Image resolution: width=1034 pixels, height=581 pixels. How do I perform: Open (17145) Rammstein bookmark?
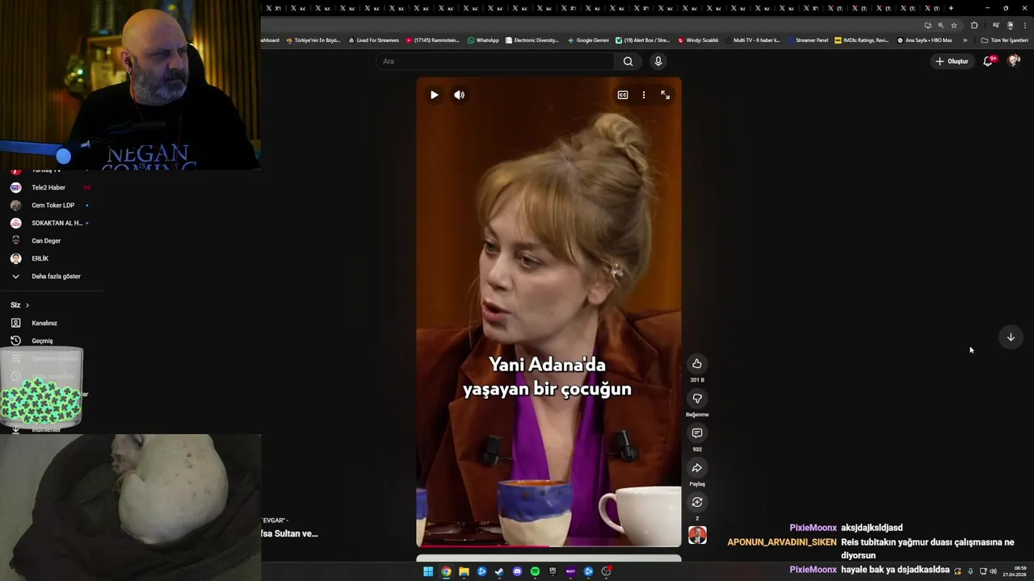click(432, 40)
